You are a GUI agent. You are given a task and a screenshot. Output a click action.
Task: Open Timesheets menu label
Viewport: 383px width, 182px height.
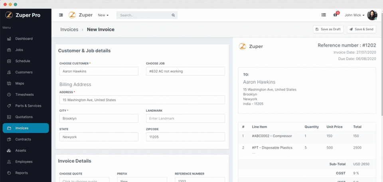pos(24,95)
